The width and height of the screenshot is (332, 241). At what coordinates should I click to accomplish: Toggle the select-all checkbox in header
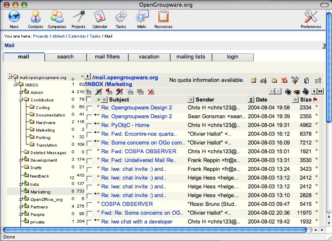click(89, 99)
